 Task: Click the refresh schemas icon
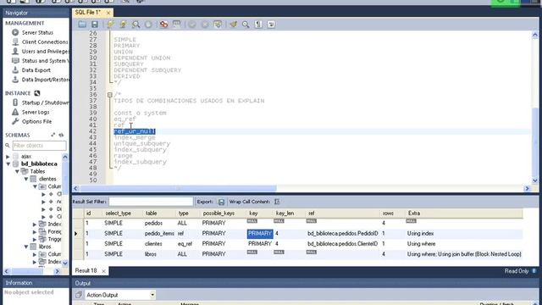pyautogui.click(x=61, y=135)
